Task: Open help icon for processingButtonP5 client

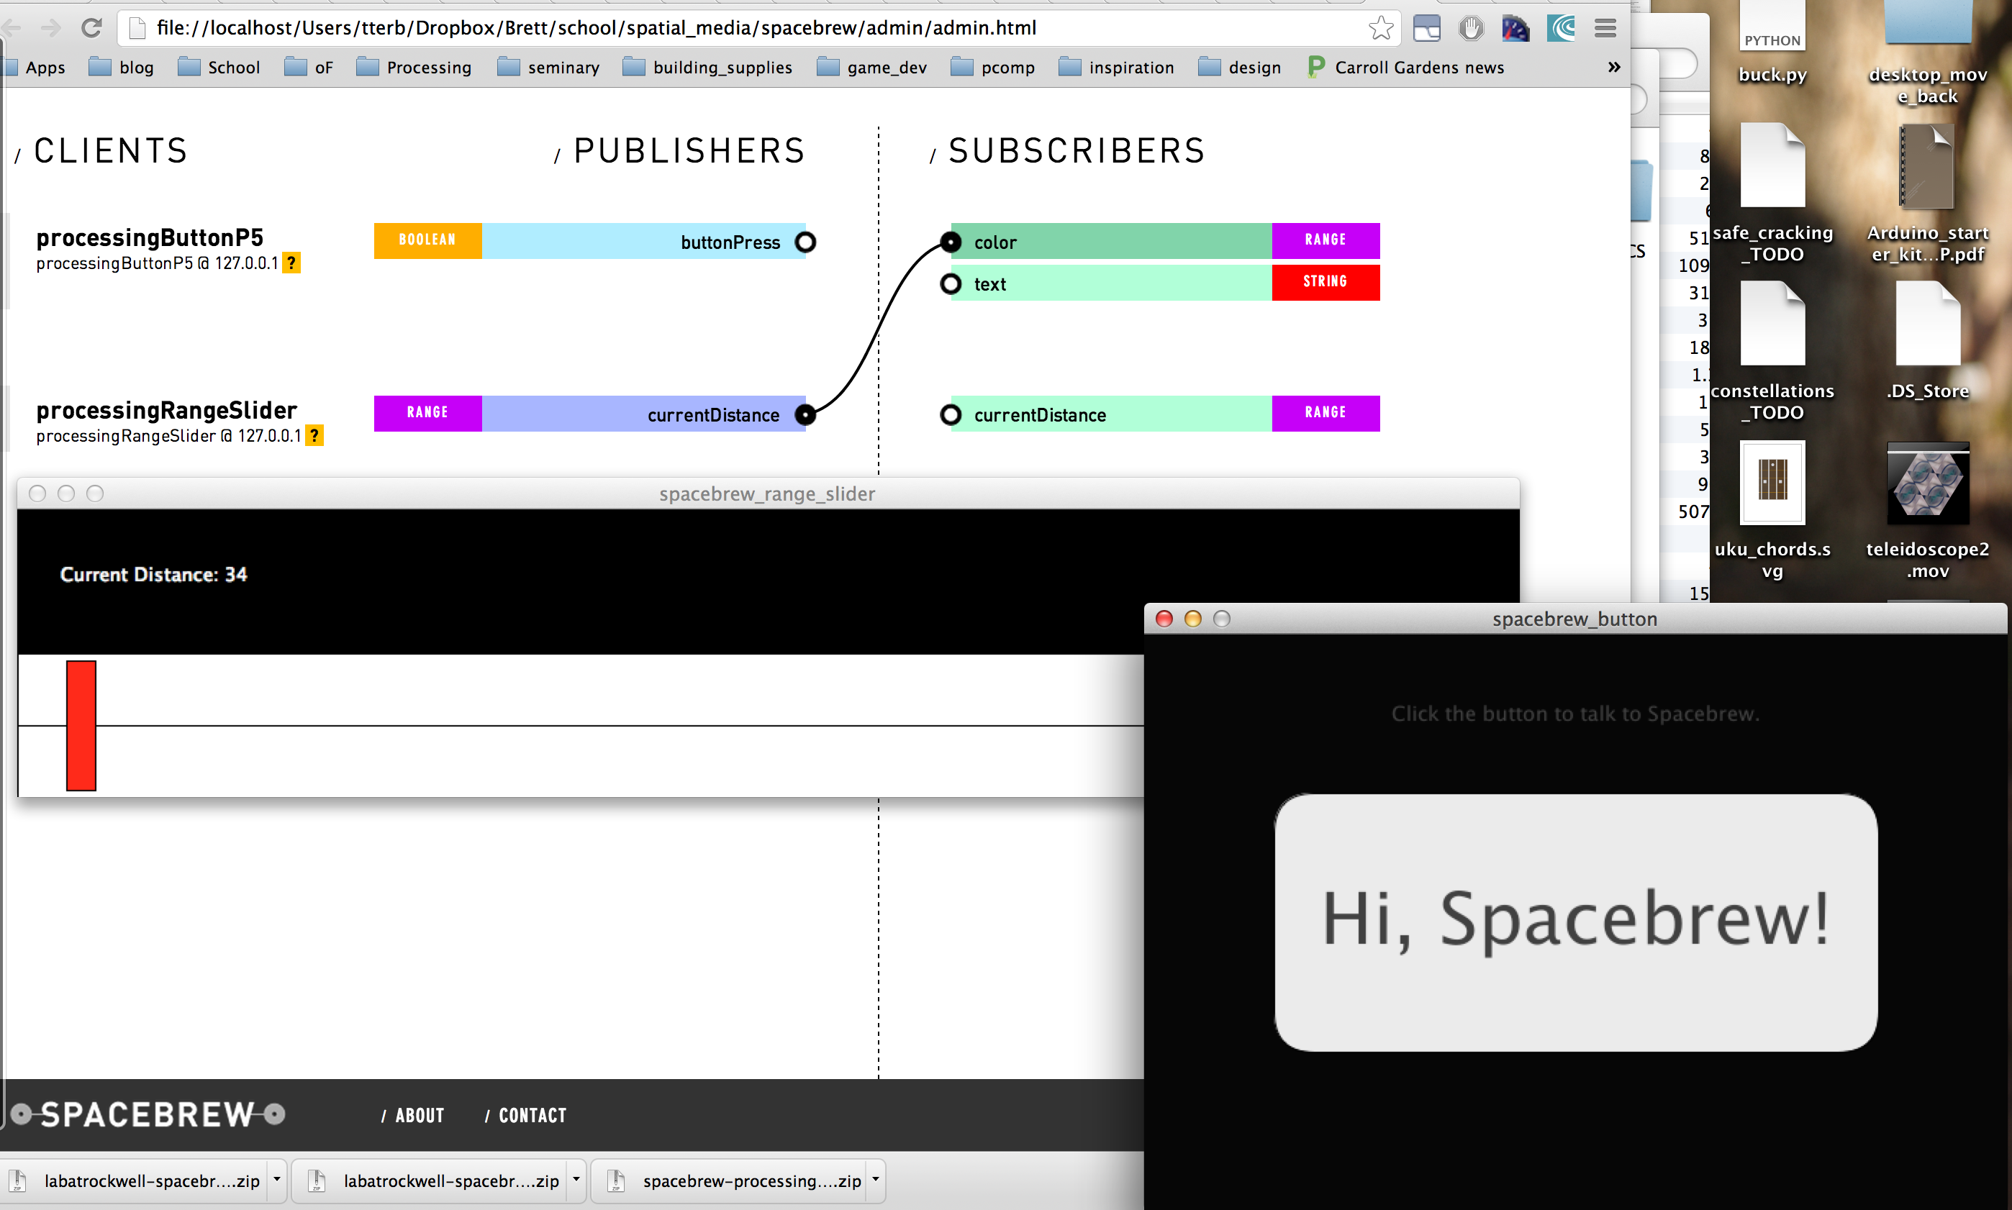Action: click(x=291, y=263)
